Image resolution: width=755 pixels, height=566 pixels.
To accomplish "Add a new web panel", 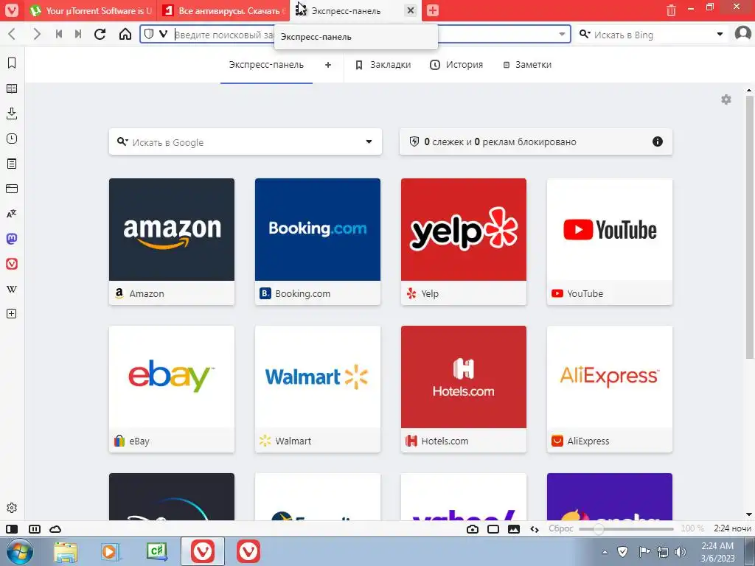I will [x=12, y=314].
